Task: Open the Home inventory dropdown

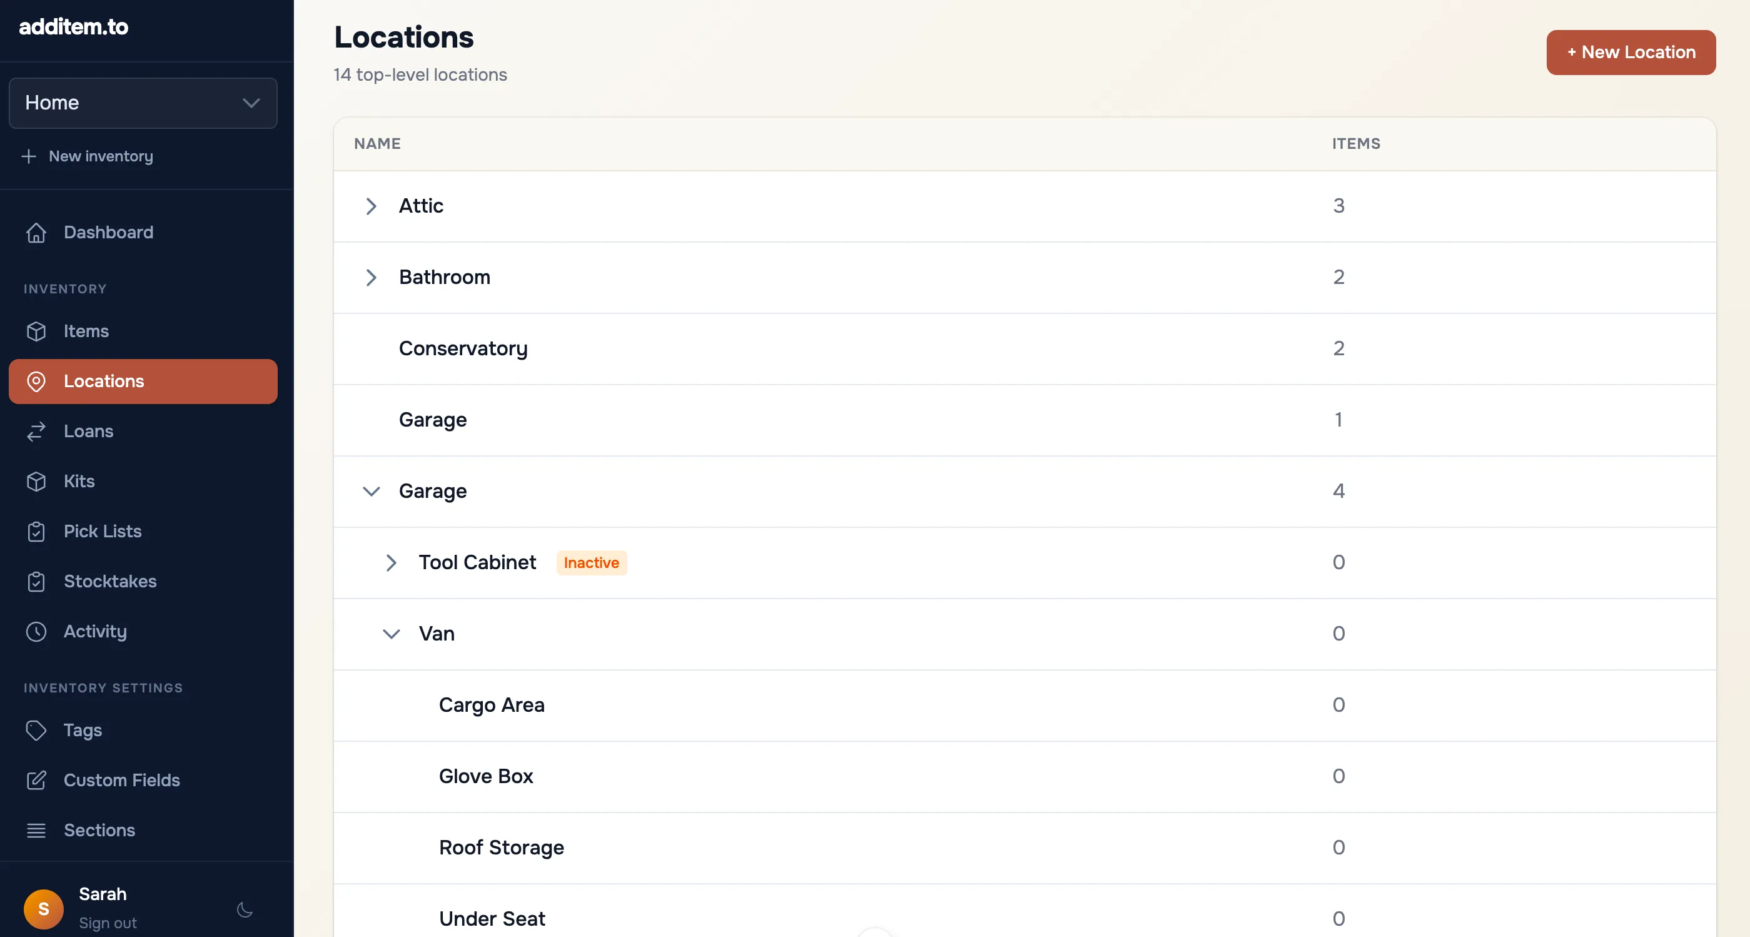Action: pyautogui.click(x=143, y=103)
